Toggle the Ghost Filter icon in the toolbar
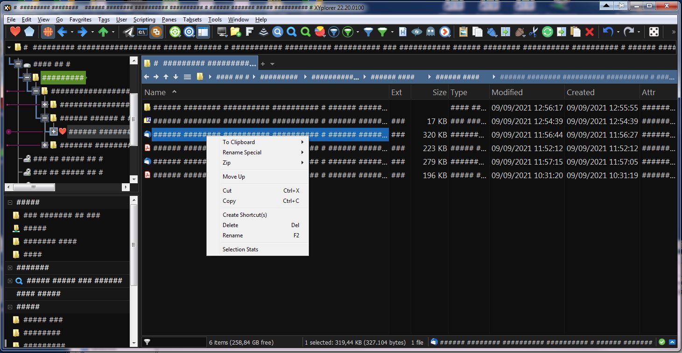This screenshot has height=353, width=682. 431,32
